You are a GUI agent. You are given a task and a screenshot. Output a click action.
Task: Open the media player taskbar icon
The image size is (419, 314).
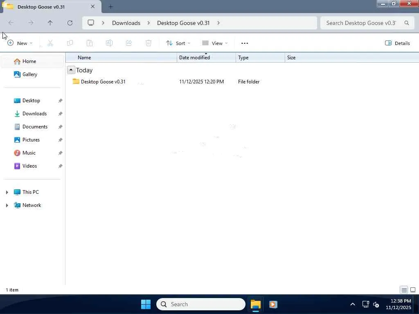pos(273,304)
